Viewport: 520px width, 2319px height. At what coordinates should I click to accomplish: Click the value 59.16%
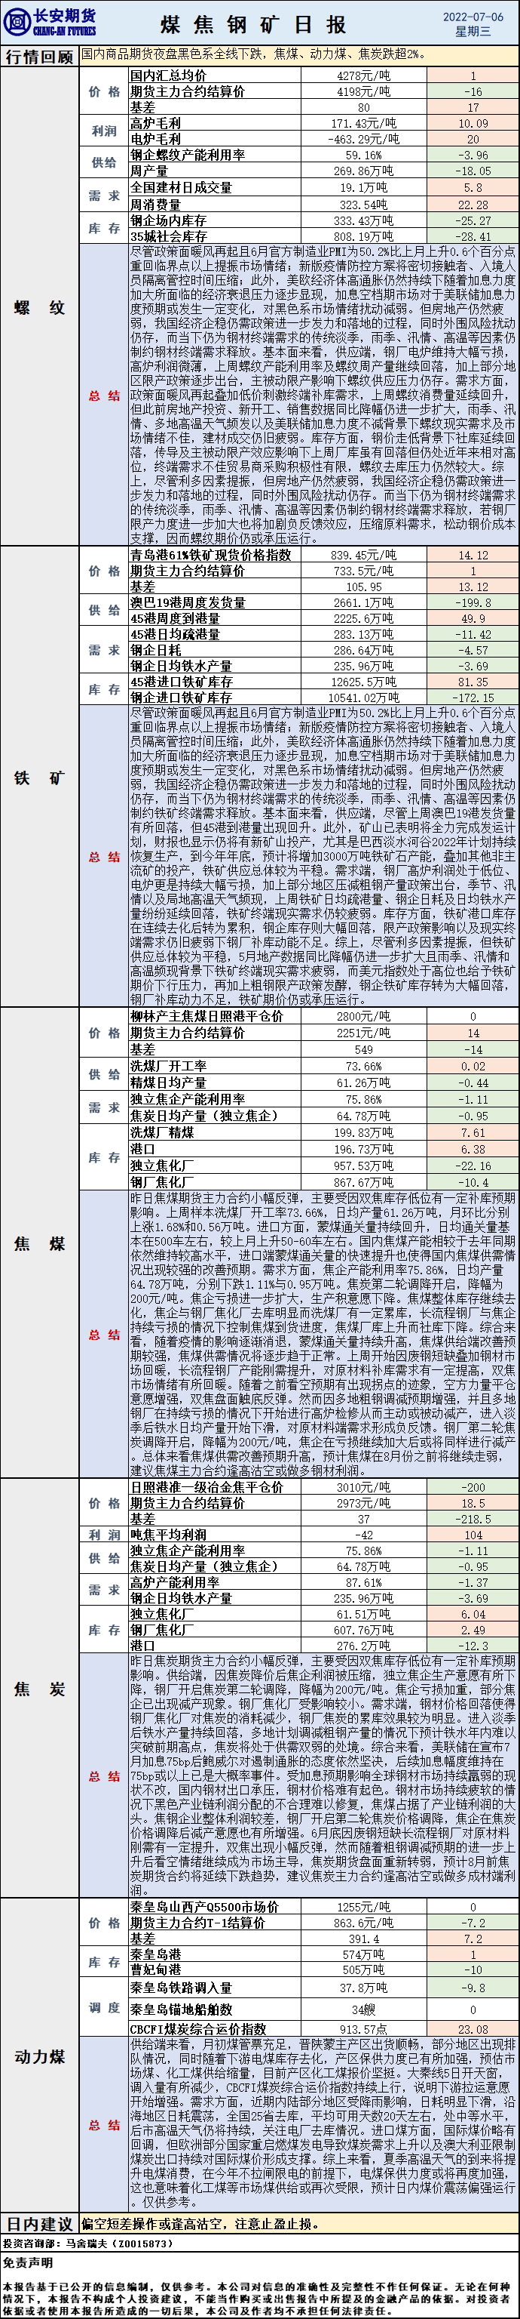(364, 155)
